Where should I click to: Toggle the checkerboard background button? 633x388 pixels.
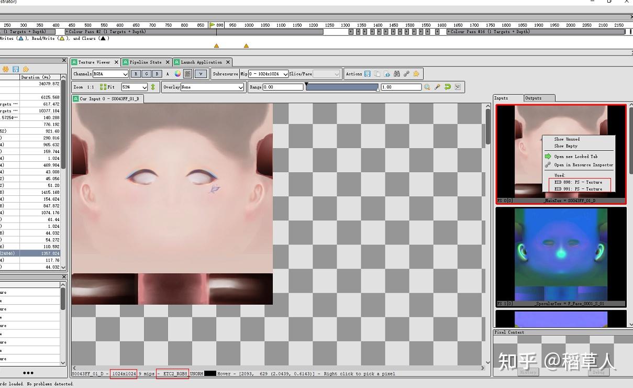coord(188,74)
